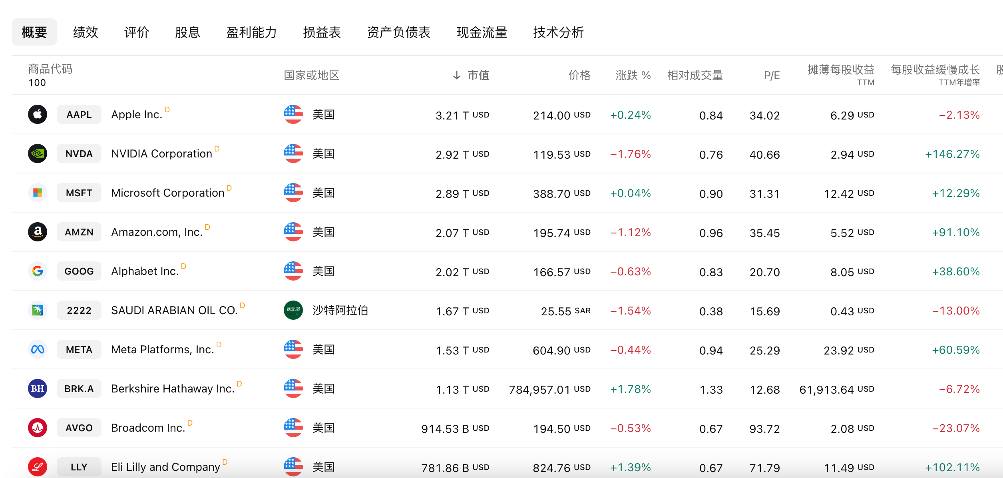Sort by the 价格 column header

pyautogui.click(x=580, y=76)
